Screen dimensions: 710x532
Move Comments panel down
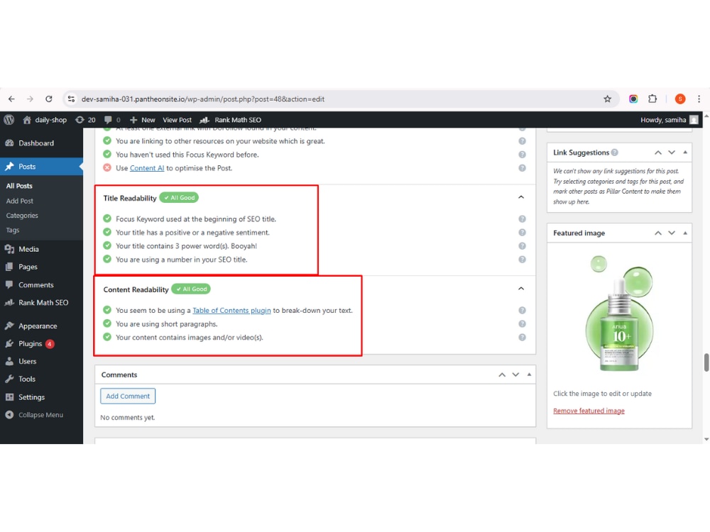pos(515,375)
